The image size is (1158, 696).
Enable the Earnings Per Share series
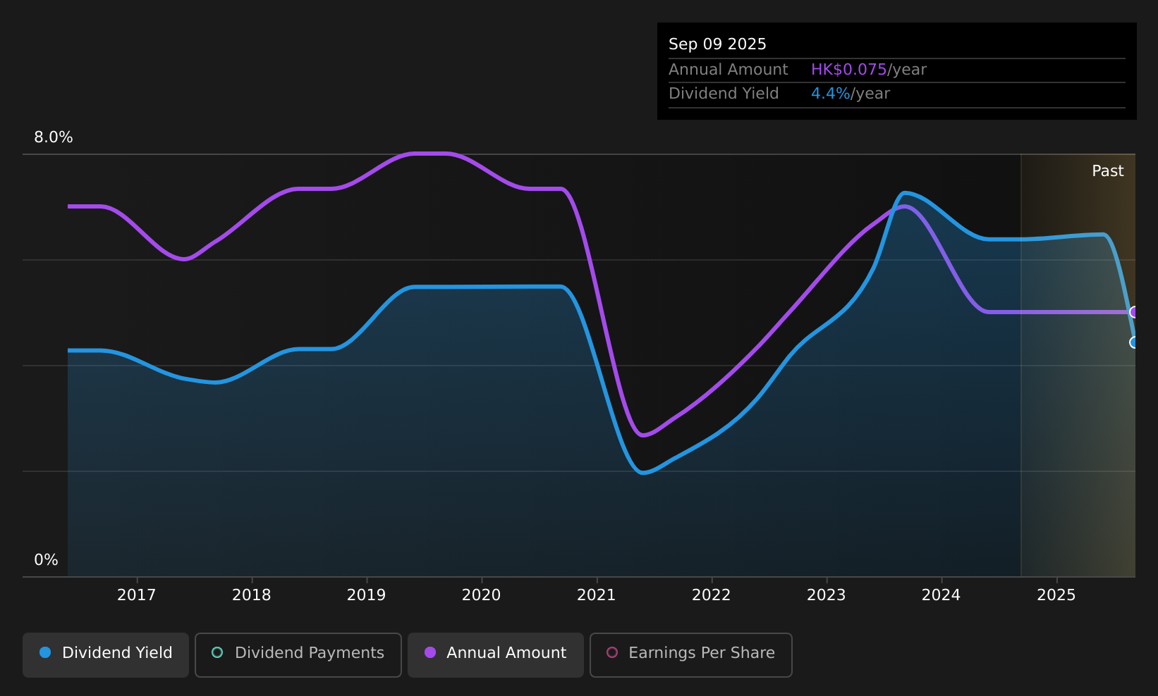(x=691, y=654)
